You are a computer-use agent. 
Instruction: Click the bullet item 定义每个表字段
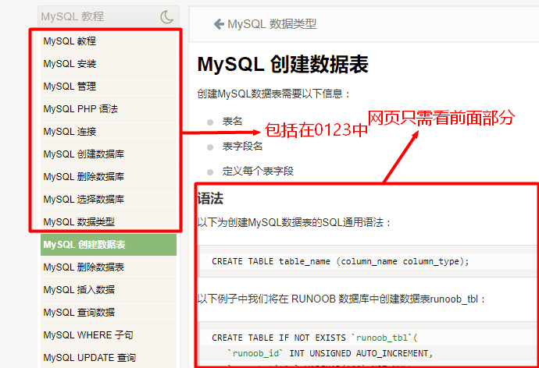(258, 172)
